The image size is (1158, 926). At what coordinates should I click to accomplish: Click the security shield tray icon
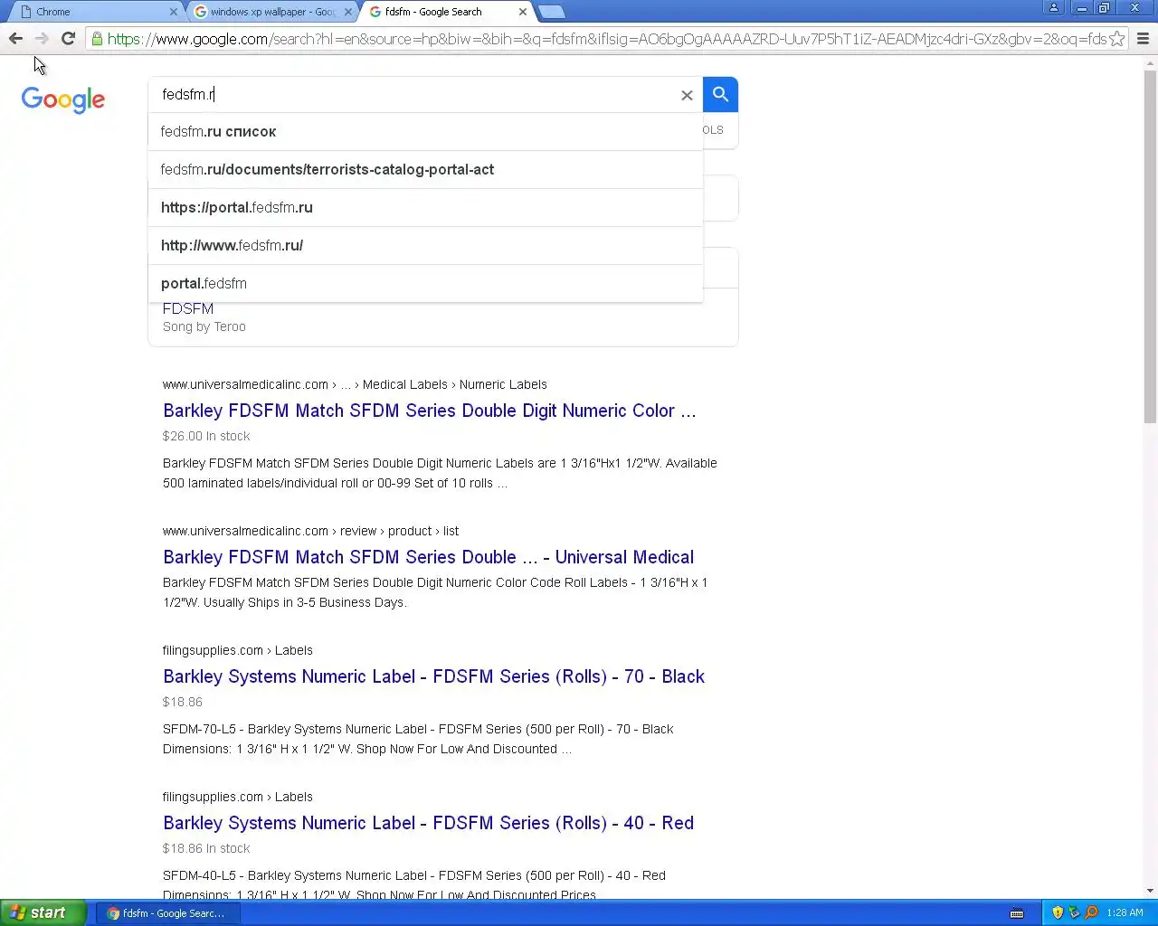[x=1058, y=912]
